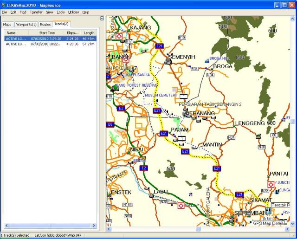Sort tracks by Name column header
Screen dimensions: 297x239
(x=17, y=33)
